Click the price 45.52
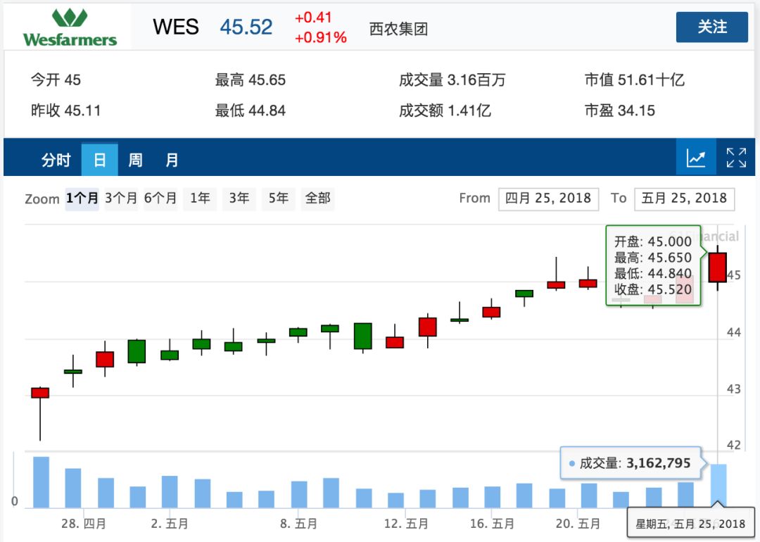This screenshot has height=542, width=760. [x=246, y=27]
